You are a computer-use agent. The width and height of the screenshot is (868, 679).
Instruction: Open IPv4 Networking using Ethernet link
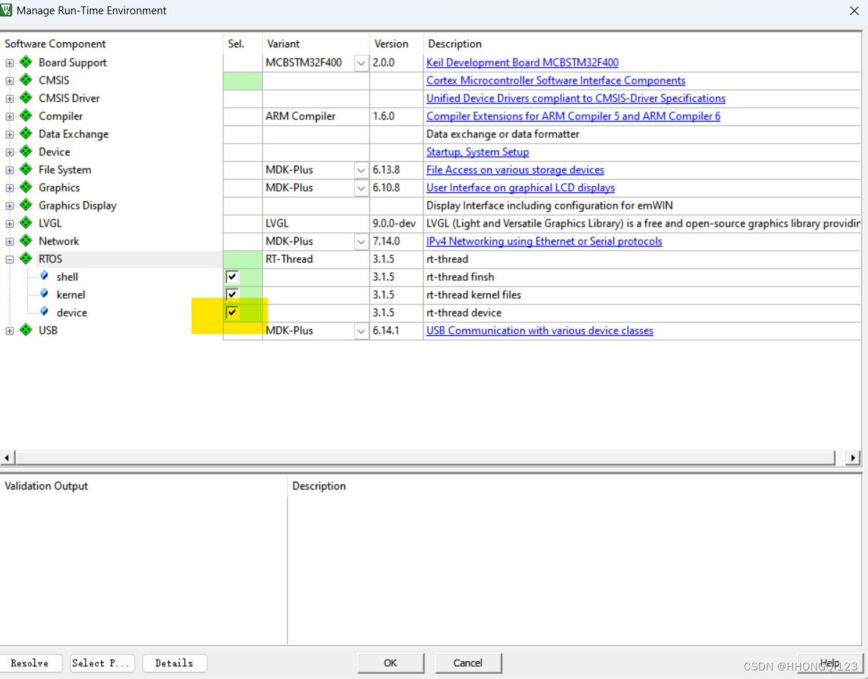point(544,242)
